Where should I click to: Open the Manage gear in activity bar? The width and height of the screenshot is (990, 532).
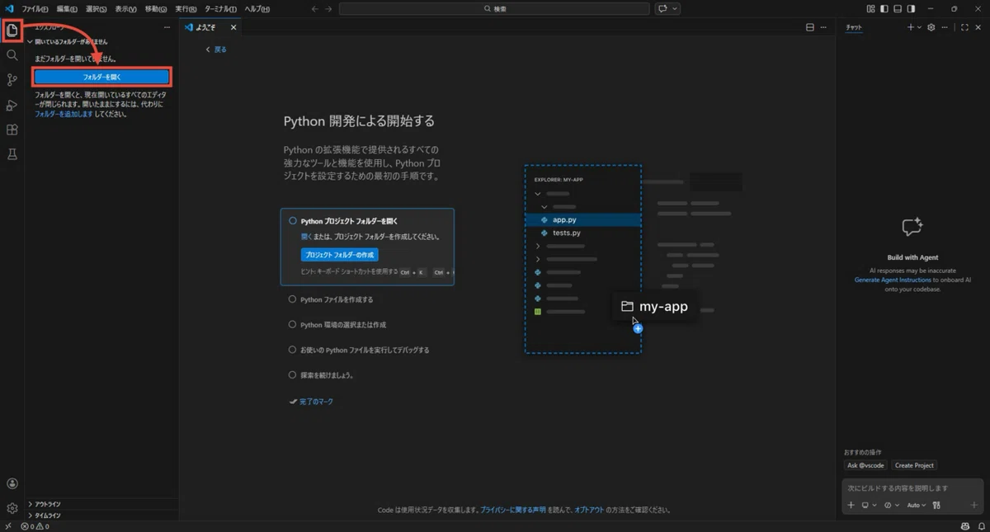12,508
